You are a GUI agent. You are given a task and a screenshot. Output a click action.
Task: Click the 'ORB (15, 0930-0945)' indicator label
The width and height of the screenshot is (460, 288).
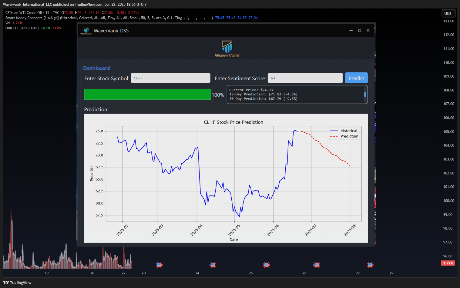point(22,28)
